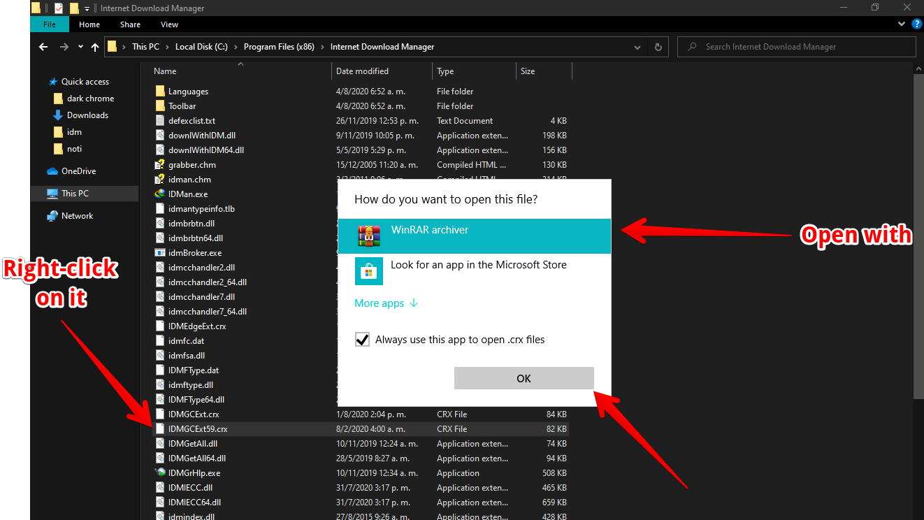
Task: Open Quick Access Toolbar customize dropdown
Action: pos(87,8)
